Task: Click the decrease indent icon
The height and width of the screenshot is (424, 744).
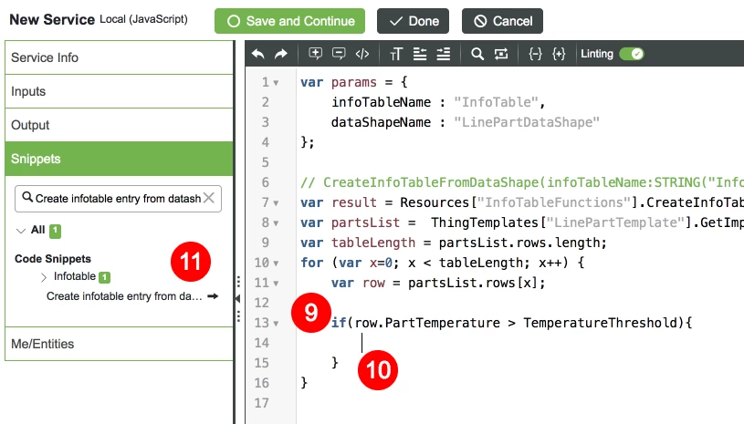Action: pos(419,54)
